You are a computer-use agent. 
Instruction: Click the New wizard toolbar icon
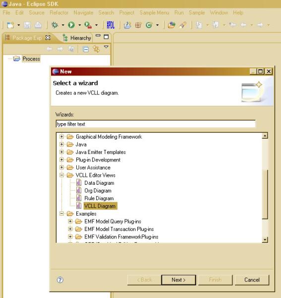[10, 25]
